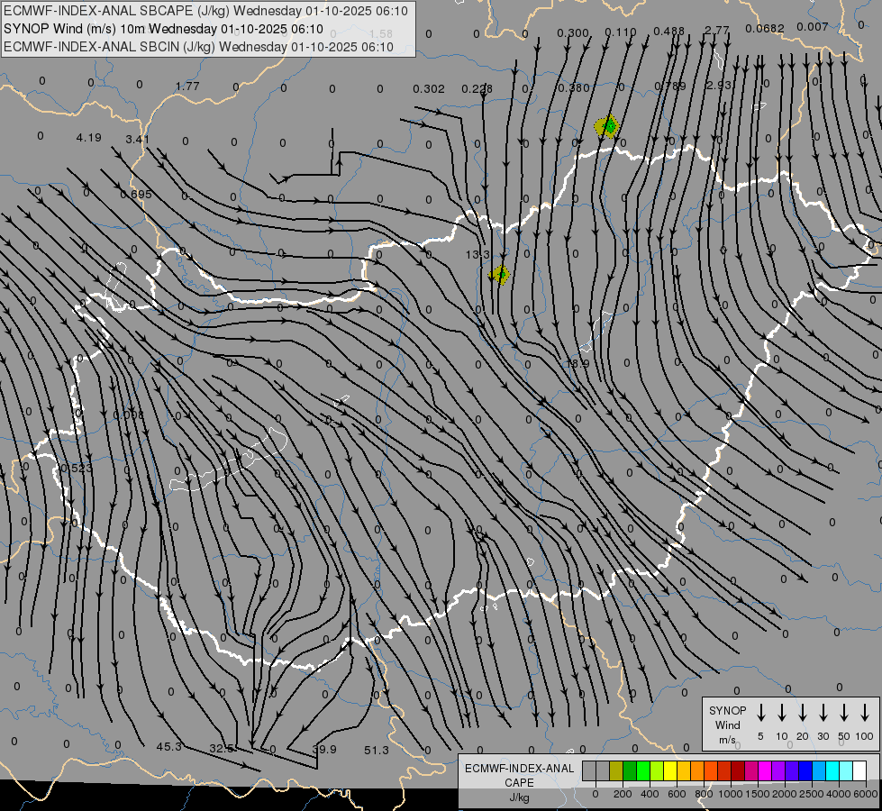Viewport: 882px width, 811px height.
Task: Click the map value 0.488
Action: point(668,31)
